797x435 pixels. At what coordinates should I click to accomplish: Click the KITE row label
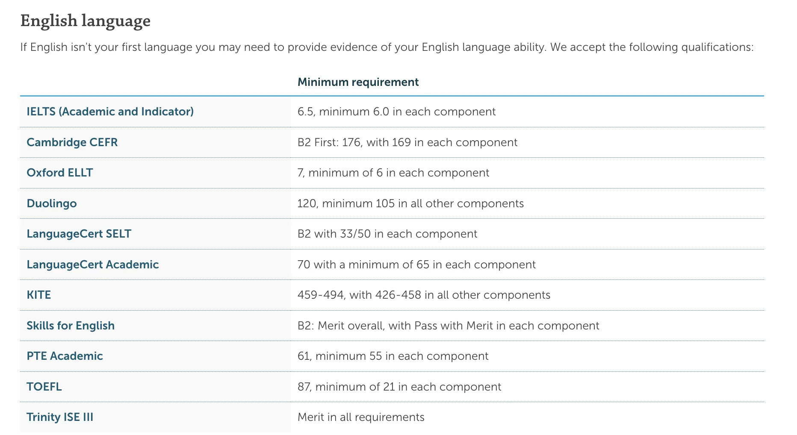tap(39, 295)
